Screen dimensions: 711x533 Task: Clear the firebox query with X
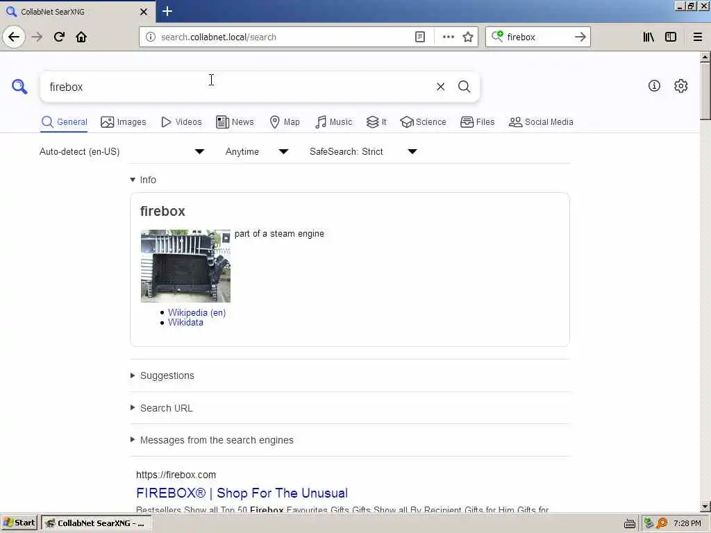[x=440, y=87]
